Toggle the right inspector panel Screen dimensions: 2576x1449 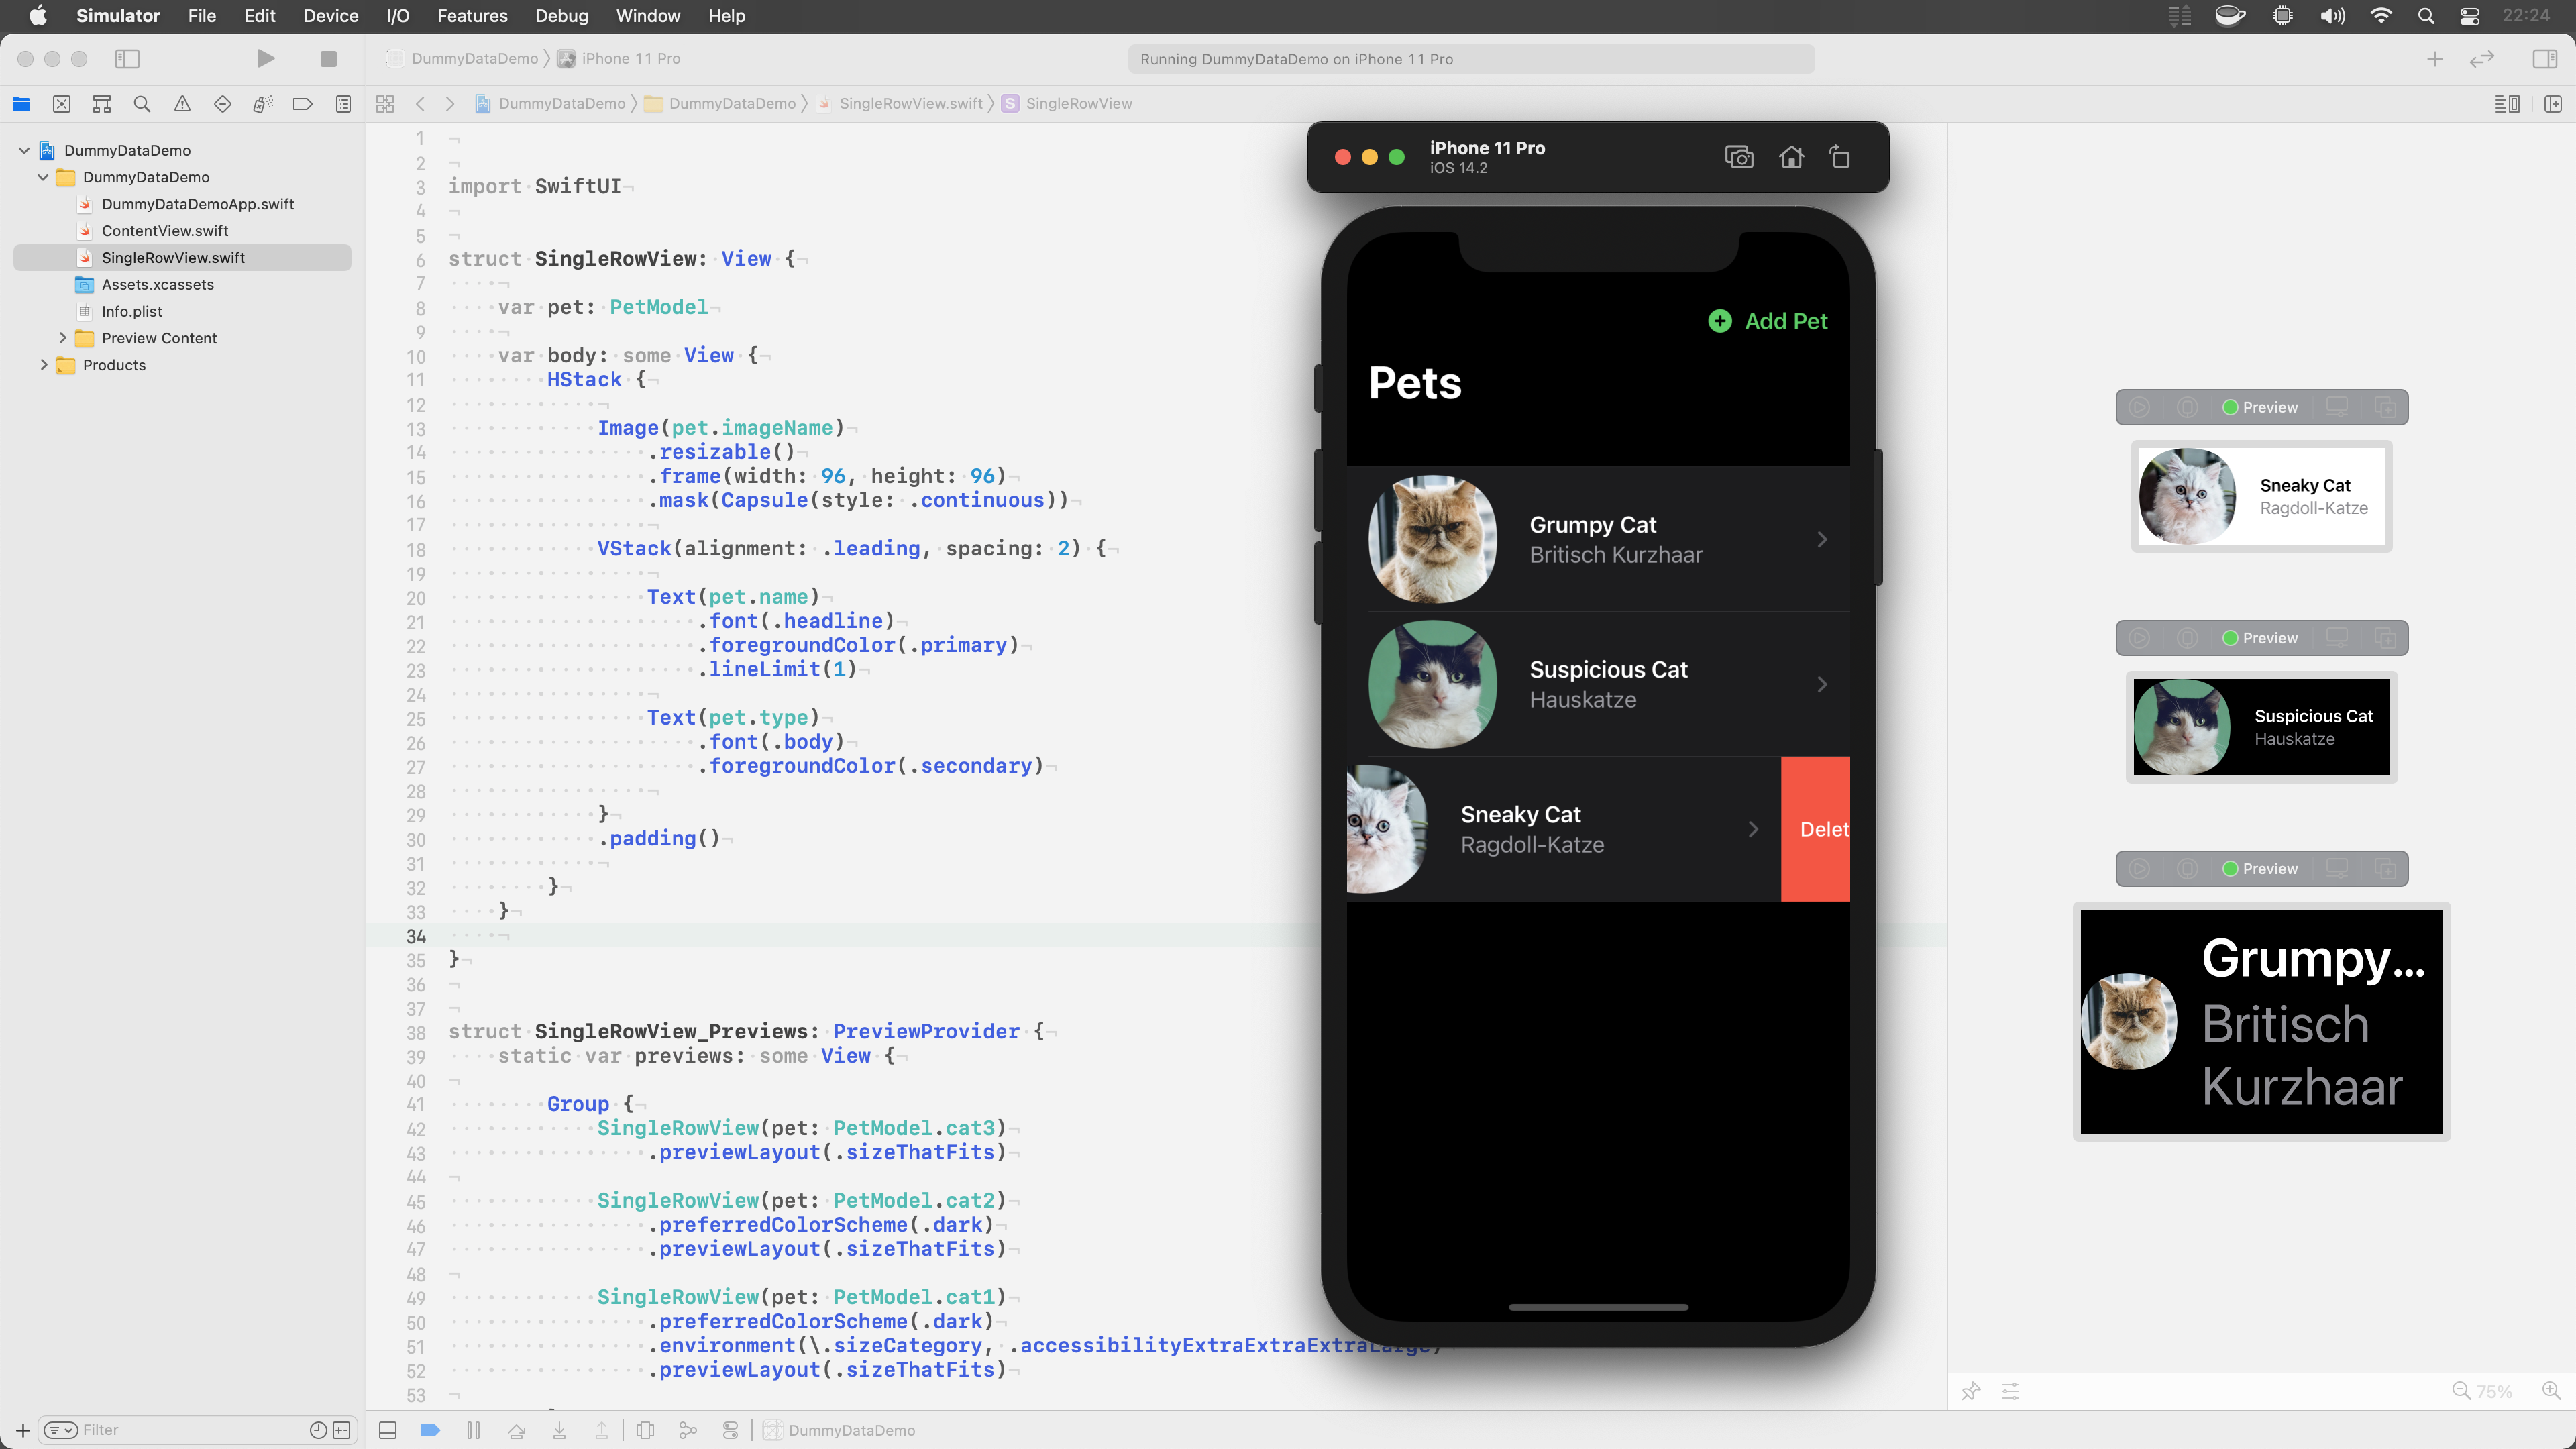click(x=2545, y=59)
